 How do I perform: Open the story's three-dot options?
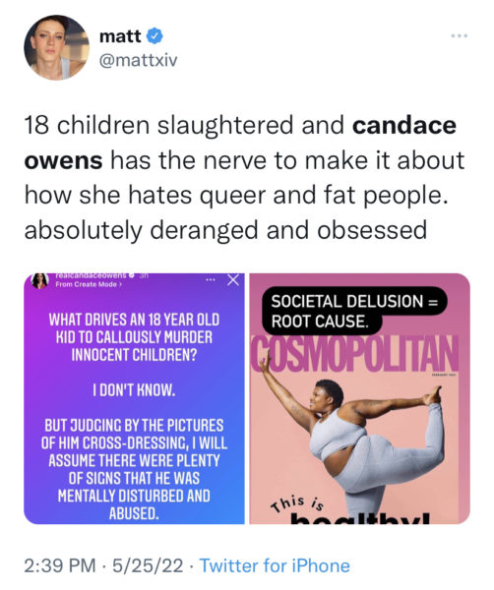(211, 280)
